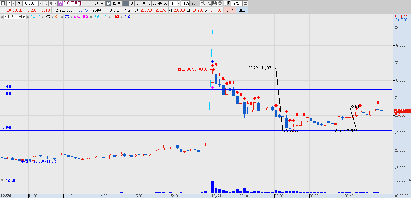Choose the 15-minute interval button
Viewport: 411px width, 198px height.
click(149, 3)
